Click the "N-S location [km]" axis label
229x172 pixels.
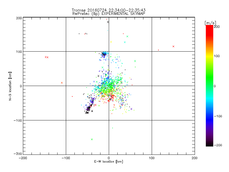10,86
